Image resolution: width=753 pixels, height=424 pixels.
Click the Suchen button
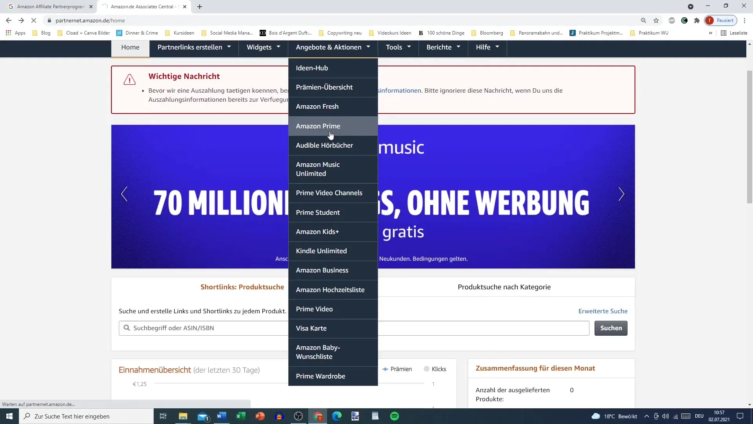coord(611,328)
